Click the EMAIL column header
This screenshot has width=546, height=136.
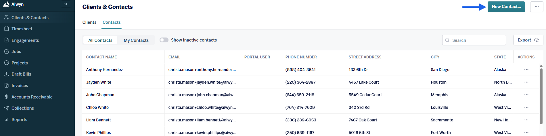pos(174,57)
